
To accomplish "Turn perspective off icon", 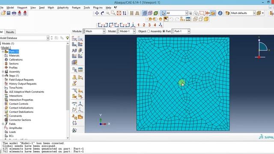I will (x=132, y=13).
